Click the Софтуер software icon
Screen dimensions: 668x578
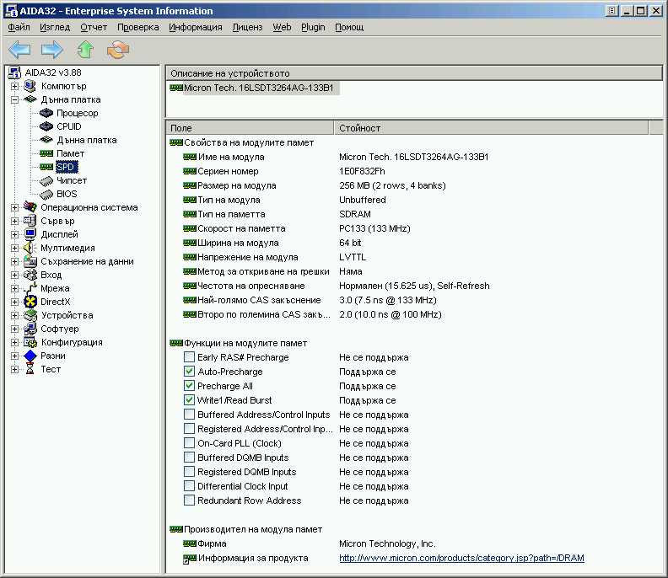(x=30, y=329)
